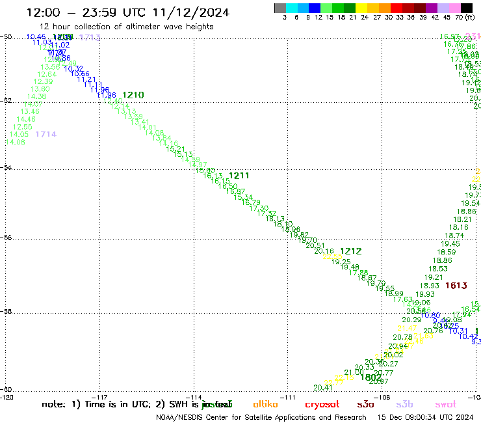Select the blue 12 ft legend swatch
Viewport: 481px width, 423px height.
coord(315,8)
